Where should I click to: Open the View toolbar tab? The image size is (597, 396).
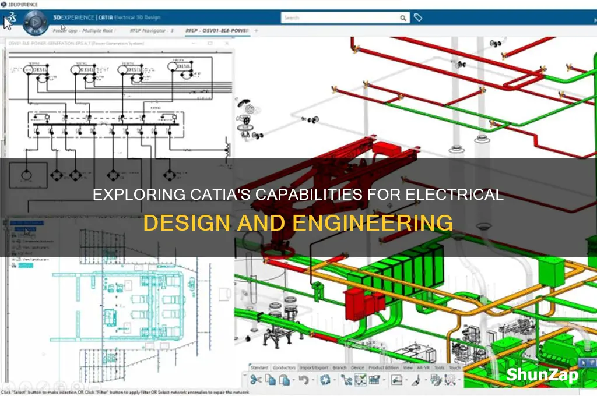(408, 367)
